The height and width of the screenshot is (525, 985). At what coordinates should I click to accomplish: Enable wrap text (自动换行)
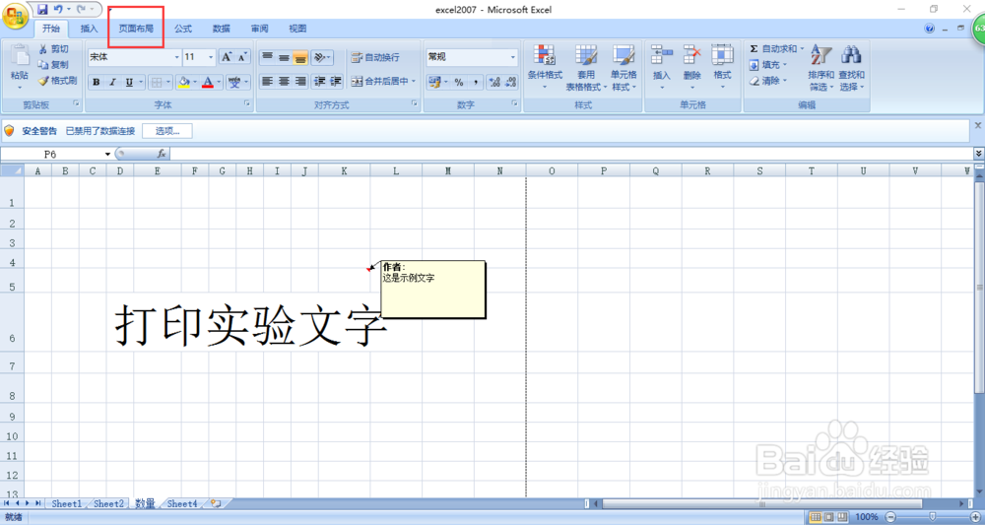point(375,57)
